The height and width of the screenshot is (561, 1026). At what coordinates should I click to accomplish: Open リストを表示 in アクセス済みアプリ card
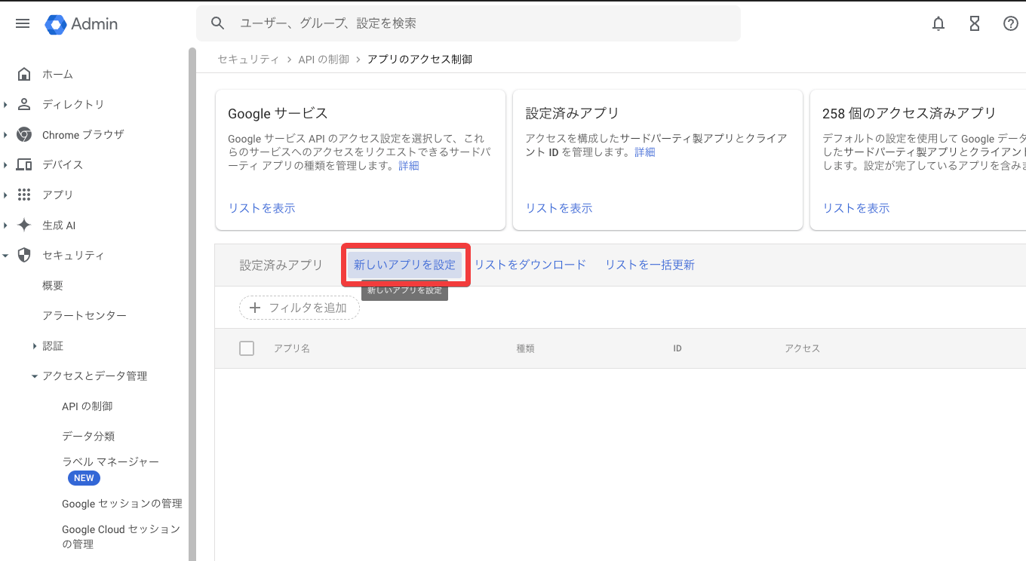[856, 208]
